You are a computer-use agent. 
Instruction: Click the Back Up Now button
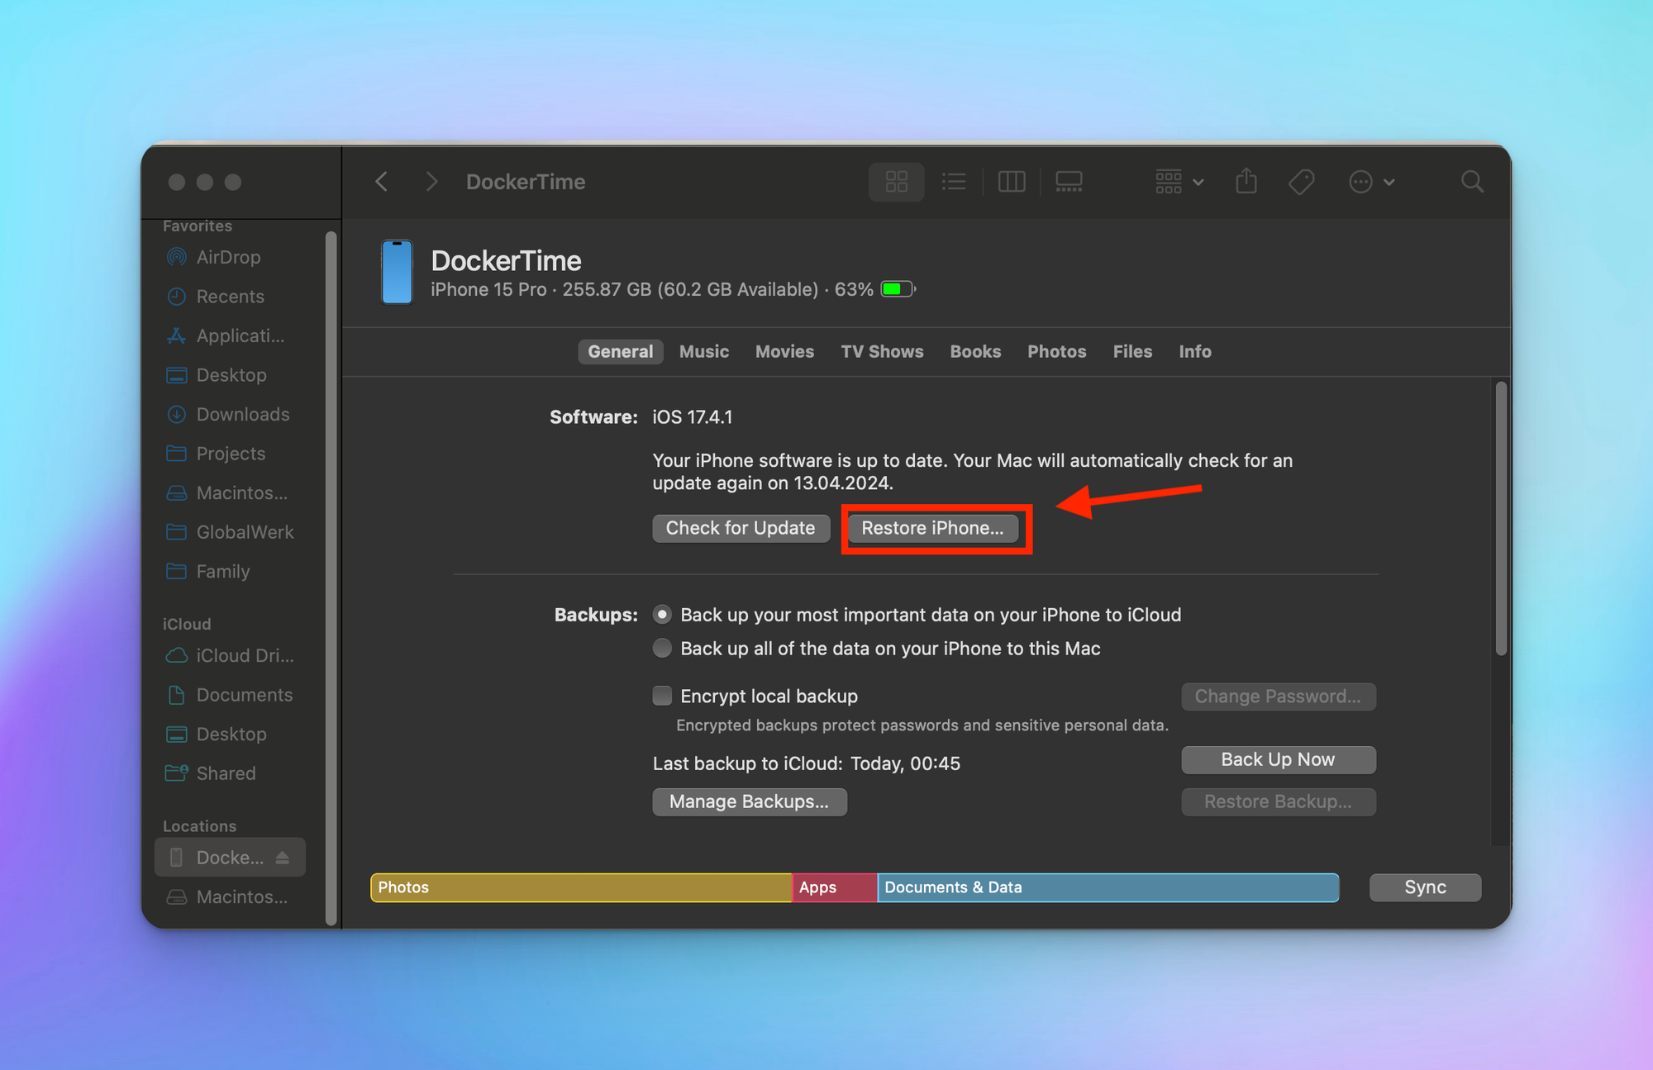click(1277, 759)
